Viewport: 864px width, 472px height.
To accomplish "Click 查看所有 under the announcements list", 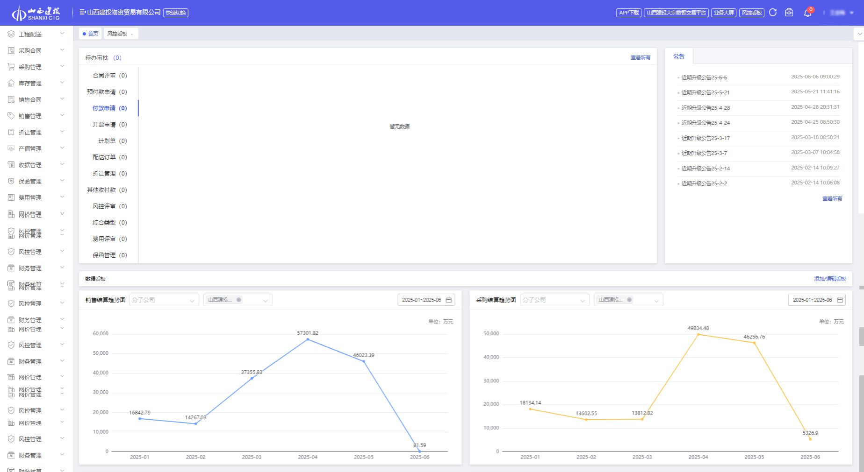I will 832,198.
